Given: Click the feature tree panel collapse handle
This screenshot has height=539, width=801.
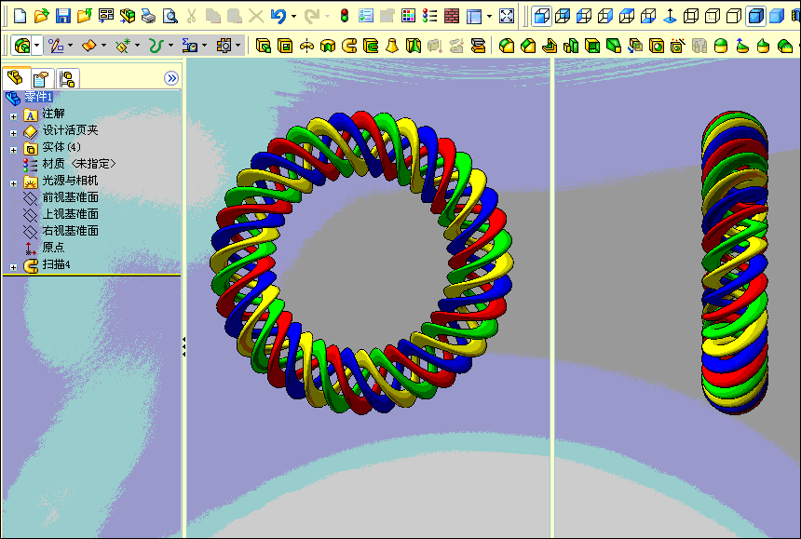Looking at the screenshot, I should [x=183, y=347].
